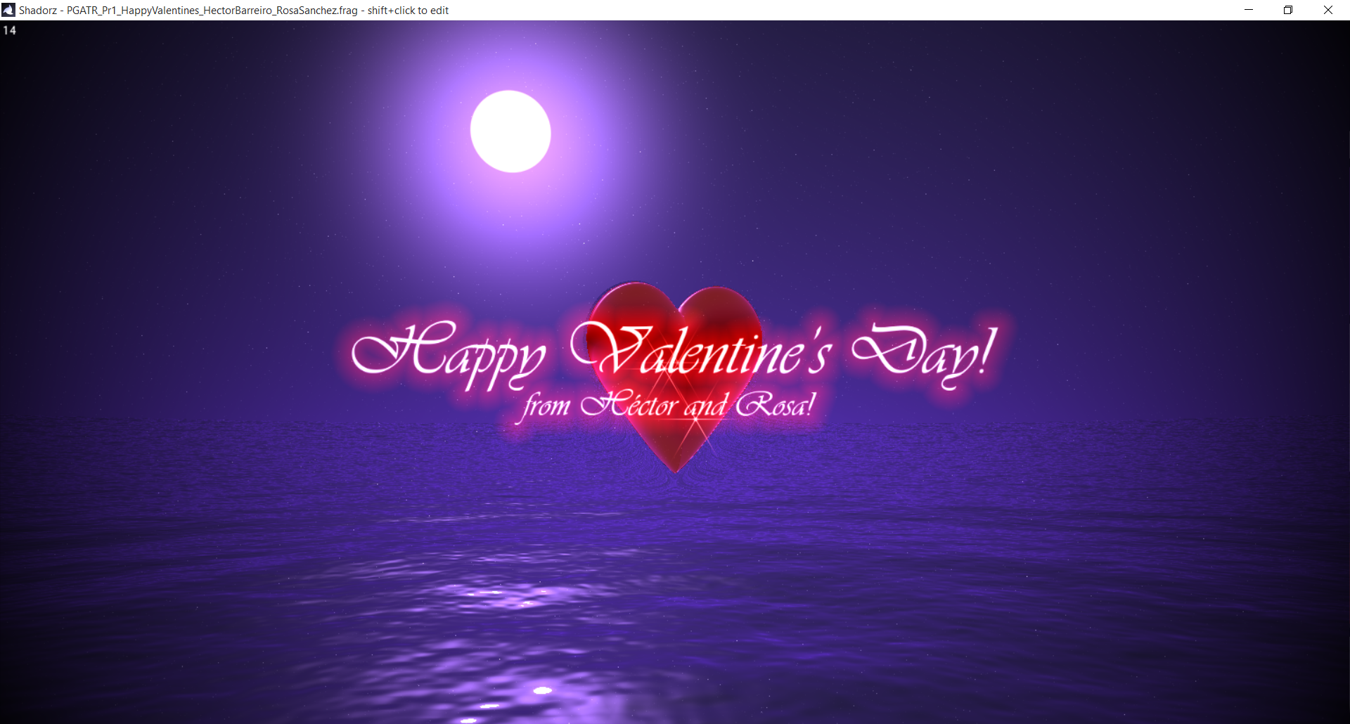Minimize the Shadorz window
Screen dimensions: 1350x724
click(x=1249, y=10)
